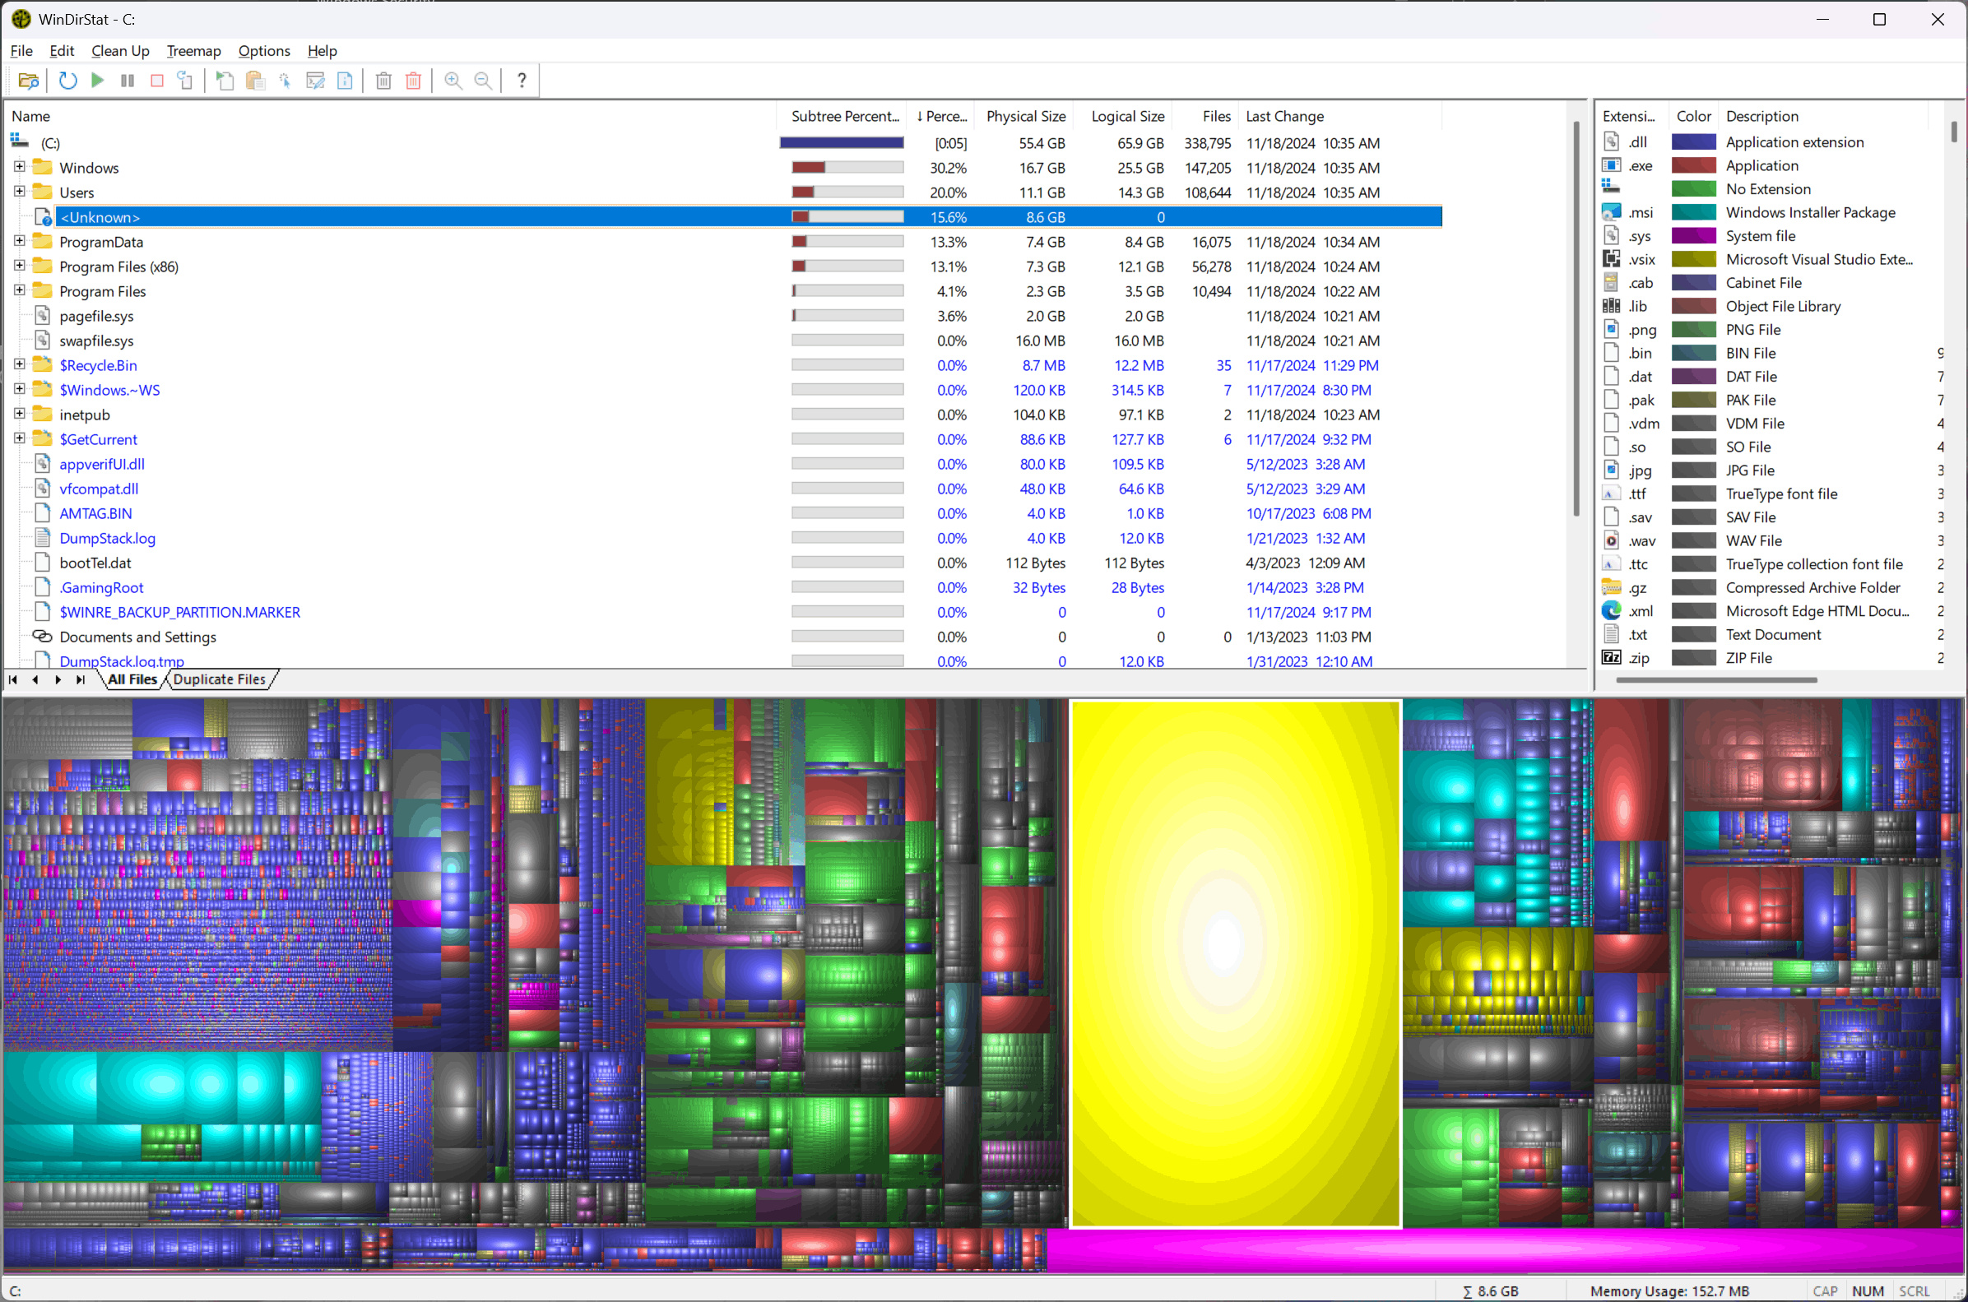Pause the scan with the pause icon
Screen dimensions: 1968x1302
[x=127, y=81]
